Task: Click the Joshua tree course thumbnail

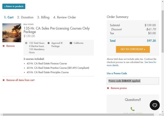Action: click(x=12, y=33)
